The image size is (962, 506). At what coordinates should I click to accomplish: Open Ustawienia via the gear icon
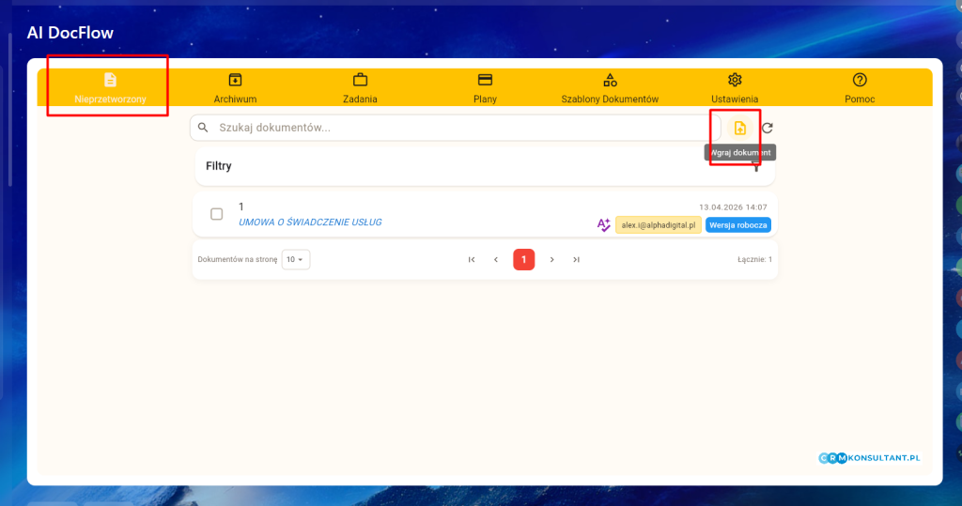click(735, 80)
